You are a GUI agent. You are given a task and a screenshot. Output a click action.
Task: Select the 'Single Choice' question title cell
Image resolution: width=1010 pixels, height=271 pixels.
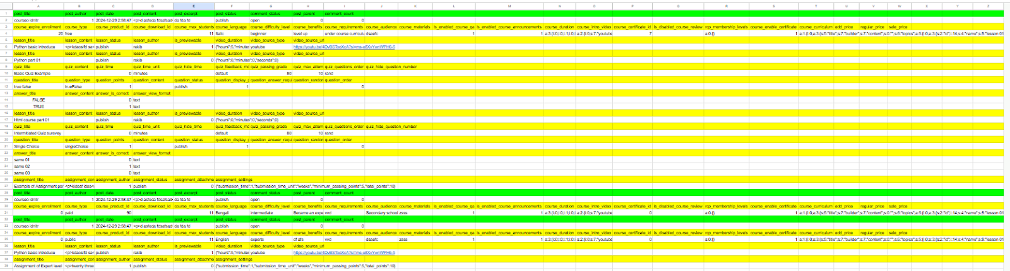coord(38,146)
